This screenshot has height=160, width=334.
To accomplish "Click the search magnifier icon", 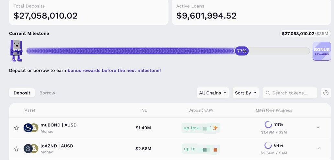I will point(268,93).
